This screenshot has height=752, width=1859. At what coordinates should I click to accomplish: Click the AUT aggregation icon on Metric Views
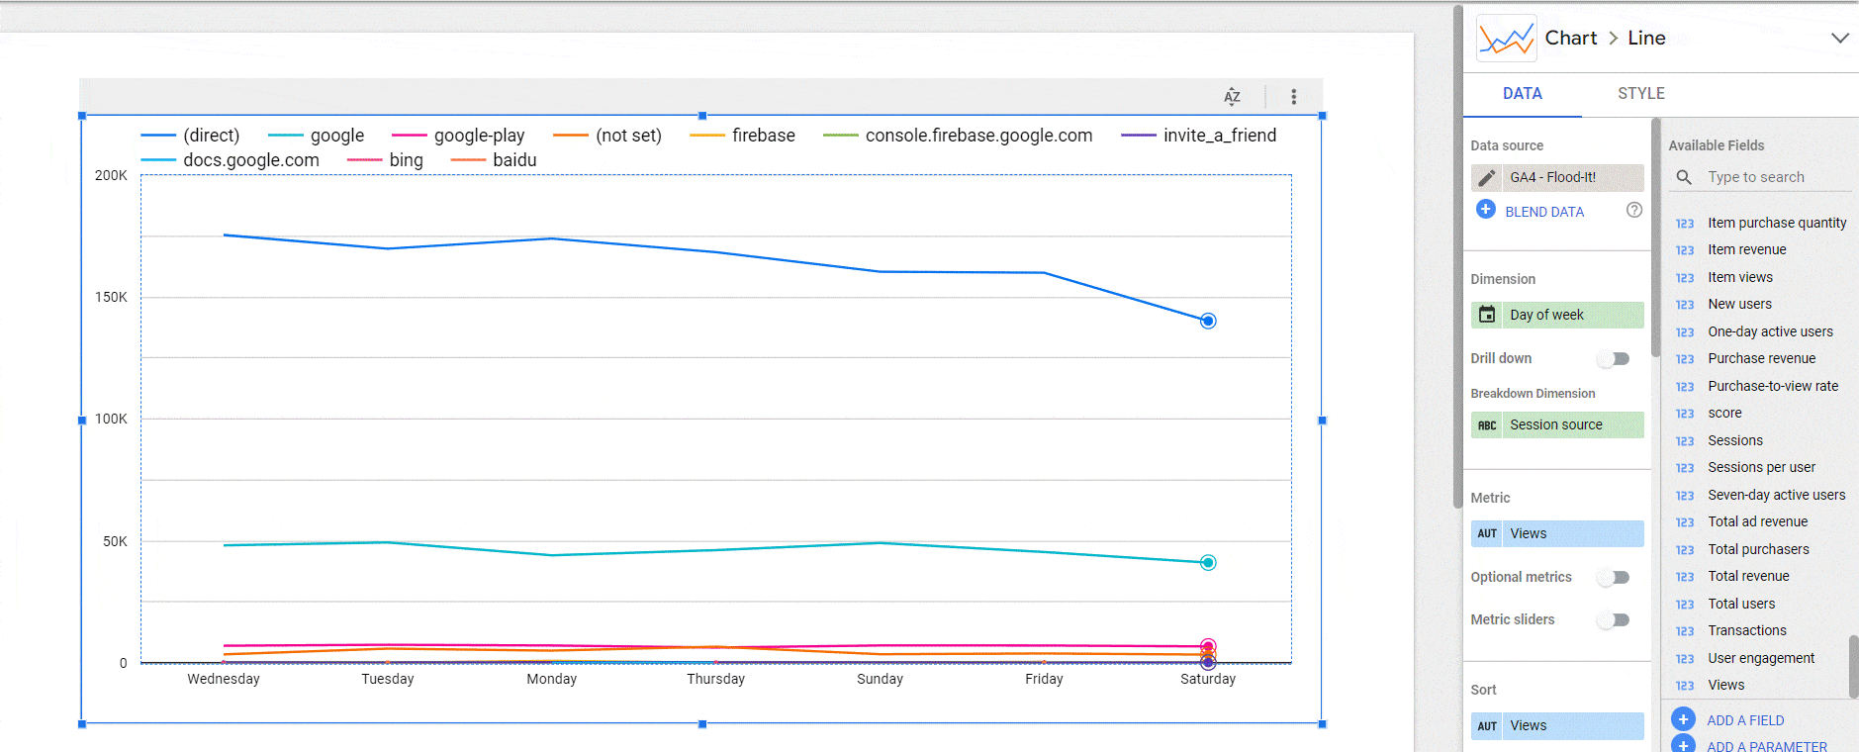1486,533
